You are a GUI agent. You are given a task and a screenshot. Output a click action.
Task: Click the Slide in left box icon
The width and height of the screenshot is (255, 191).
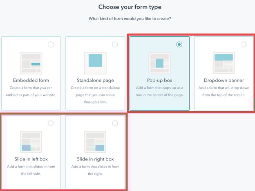(x=31, y=141)
